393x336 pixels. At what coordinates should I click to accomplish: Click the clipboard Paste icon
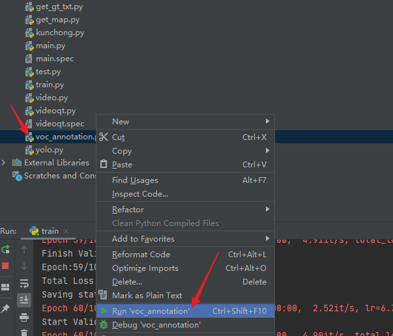tap(104, 164)
